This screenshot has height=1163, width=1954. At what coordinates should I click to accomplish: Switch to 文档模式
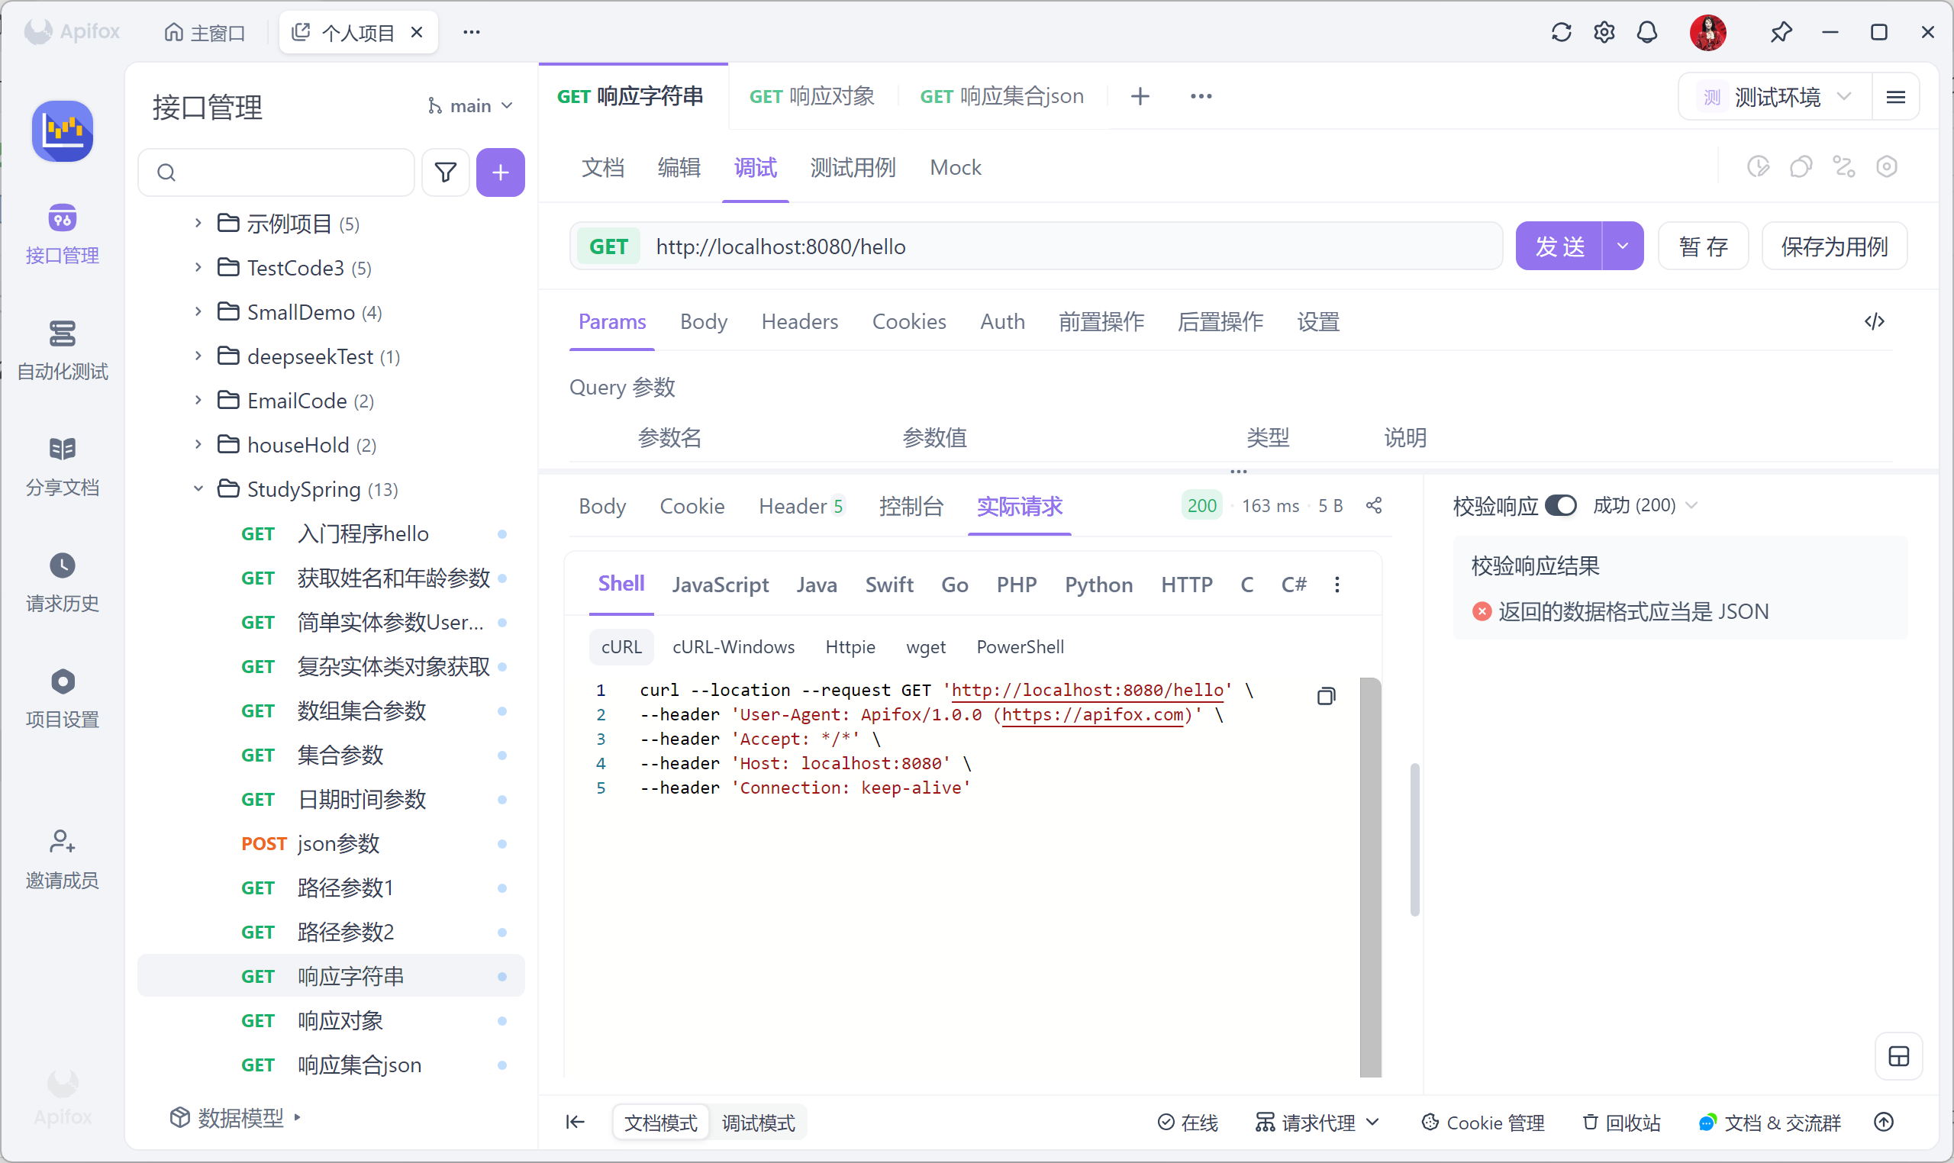660,1123
